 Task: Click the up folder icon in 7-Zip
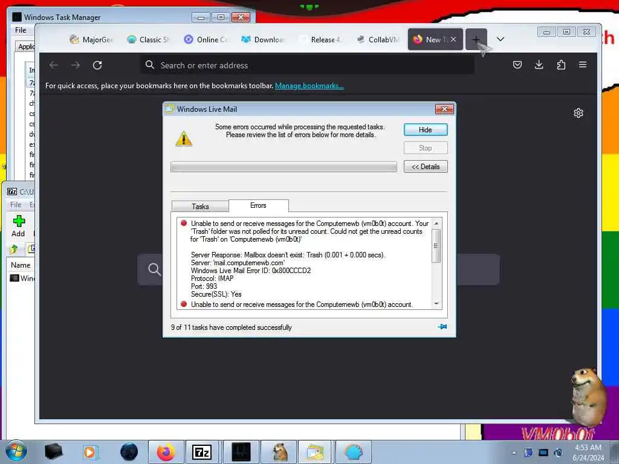(x=15, y=249)
